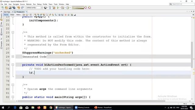Click the memory usage bar in toolbar
The height and width of the screenshot is (110, 195).
(78, 8)
